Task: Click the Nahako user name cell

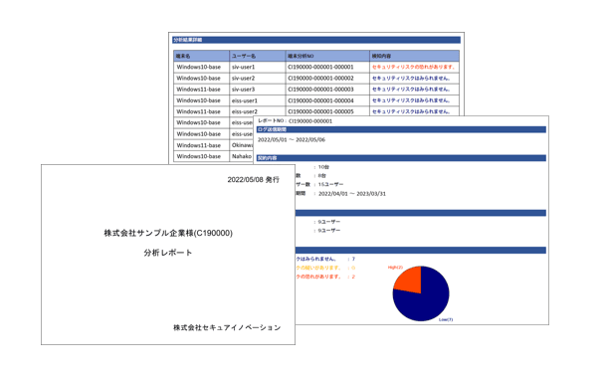Action: [x=242, y=156]
